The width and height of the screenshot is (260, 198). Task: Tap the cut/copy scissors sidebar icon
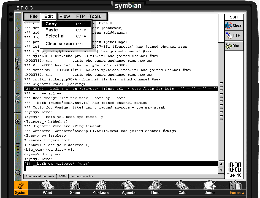coord(18,64)
